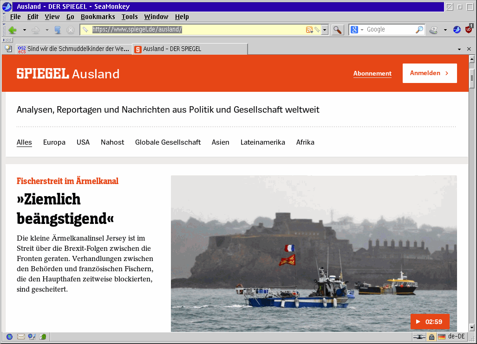Play the 02:59 video
This screenshot has height=344, width=477.
(x=430, y=322)
